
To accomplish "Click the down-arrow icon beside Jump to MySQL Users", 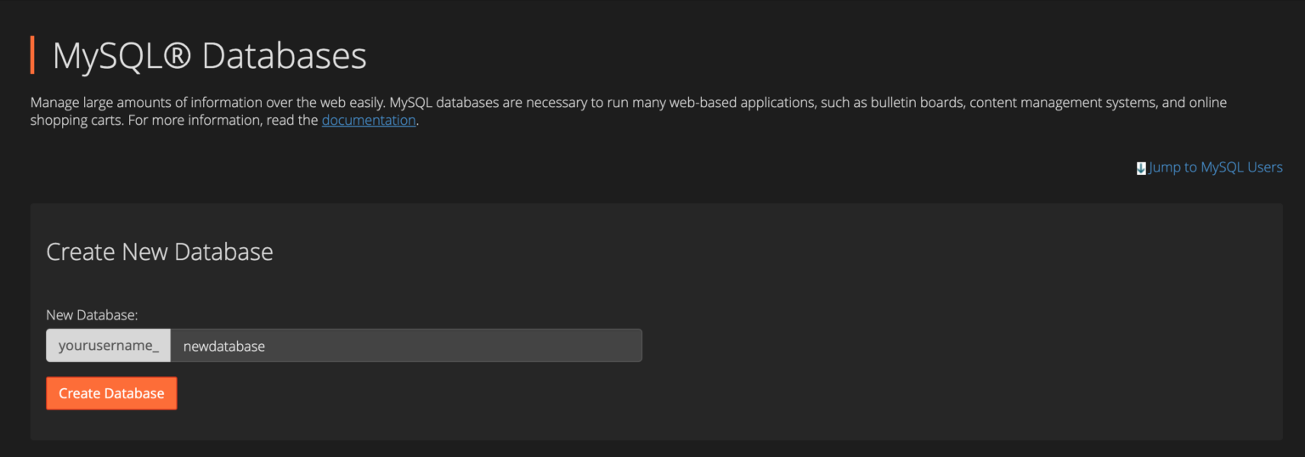I will coord(1141,168).
